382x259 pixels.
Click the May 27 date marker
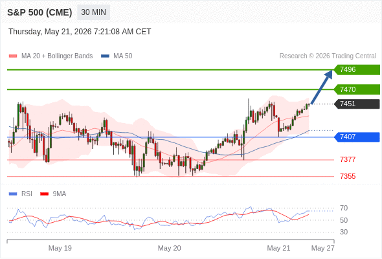323,248
